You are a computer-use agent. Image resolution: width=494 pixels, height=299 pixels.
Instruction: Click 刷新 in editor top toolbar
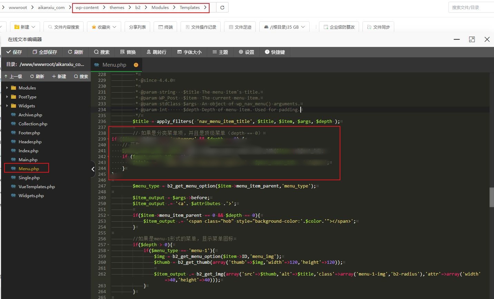pos(76,52)
